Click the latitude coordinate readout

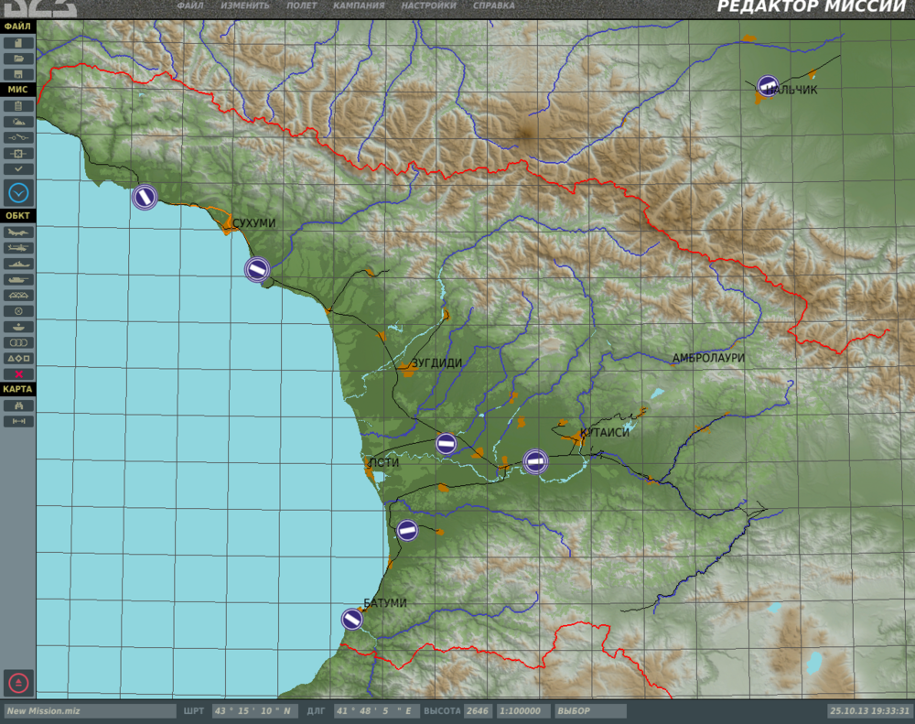pos(255,710)
